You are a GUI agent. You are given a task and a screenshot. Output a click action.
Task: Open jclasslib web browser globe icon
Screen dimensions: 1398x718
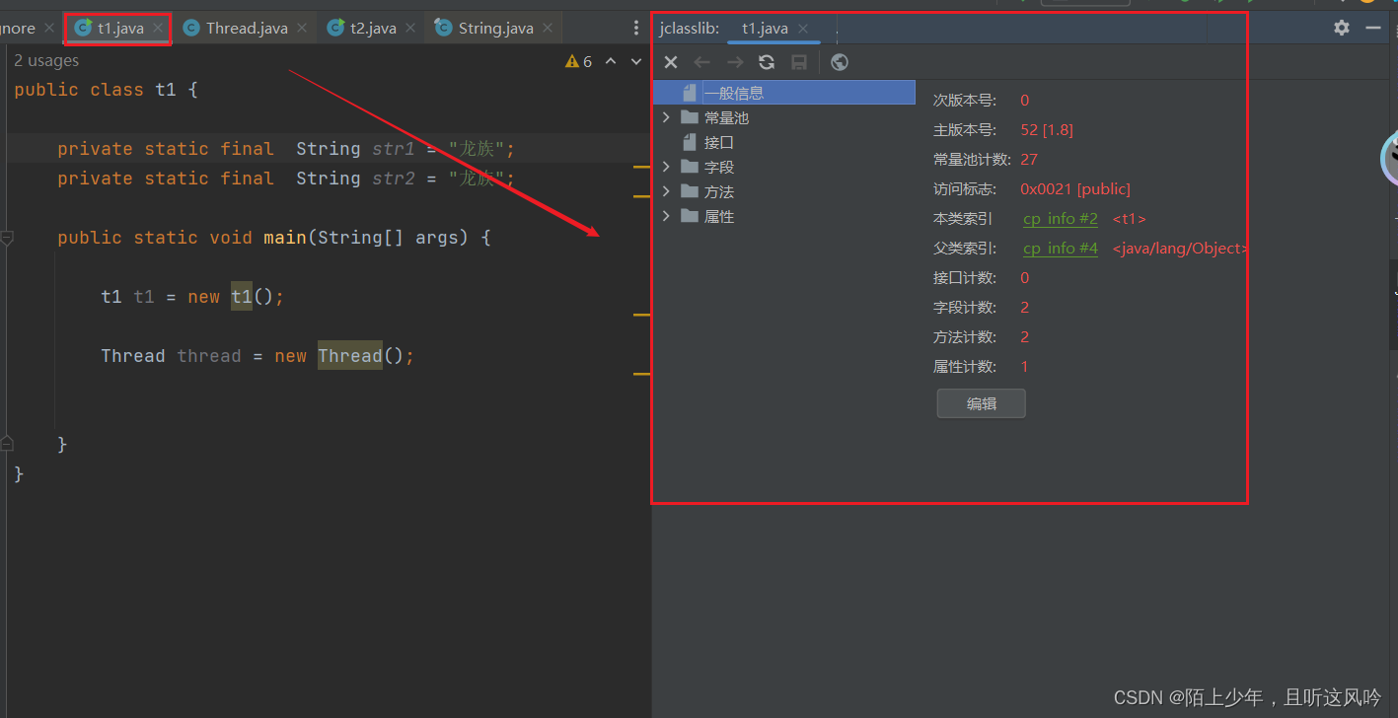coord(840,62)
